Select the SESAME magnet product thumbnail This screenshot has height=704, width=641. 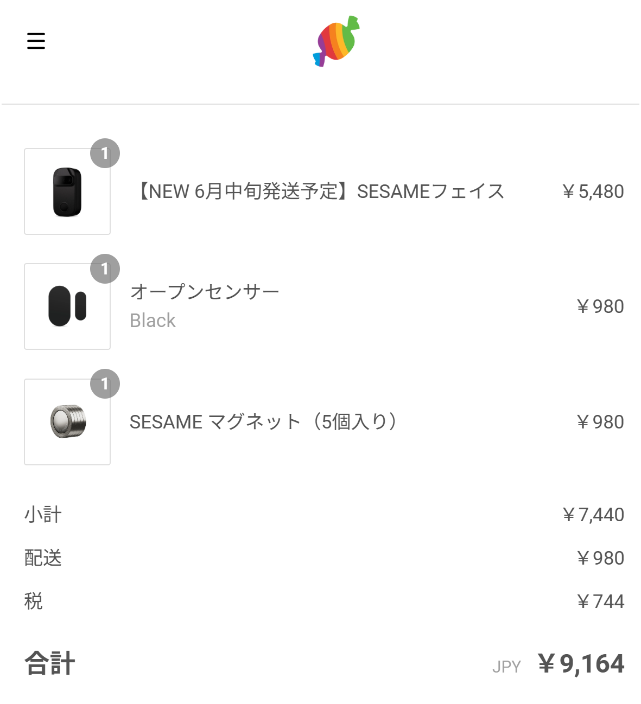coord(67,422)
